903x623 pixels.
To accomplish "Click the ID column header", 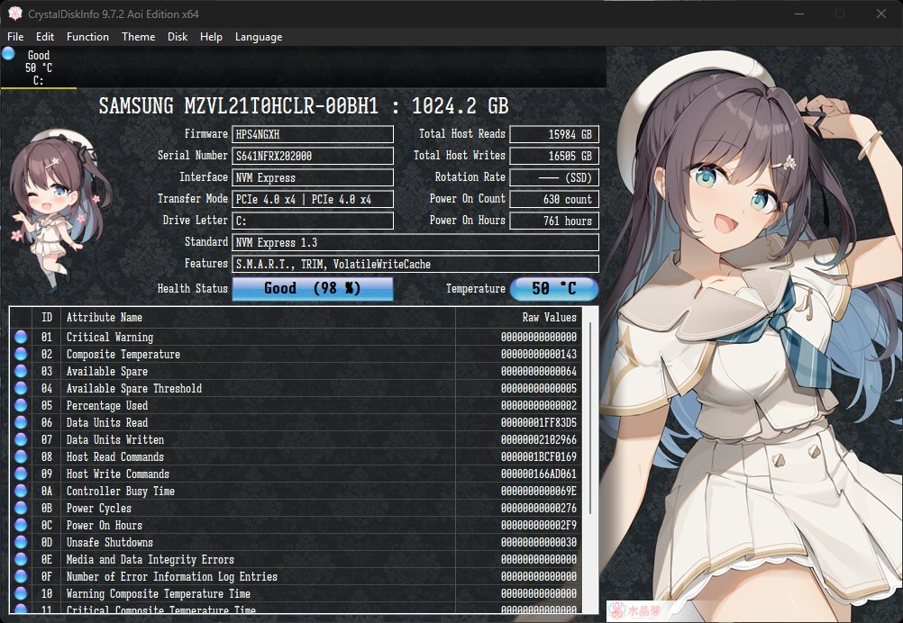I will pyautogui.click(x=47, y=318).
